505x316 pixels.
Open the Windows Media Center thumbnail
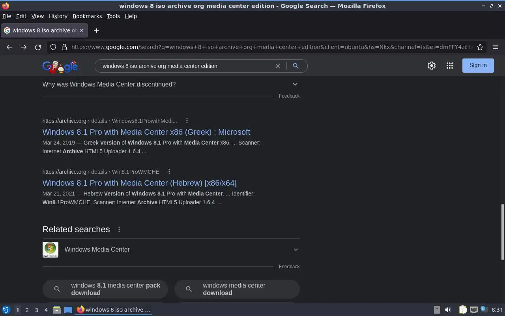50,250
